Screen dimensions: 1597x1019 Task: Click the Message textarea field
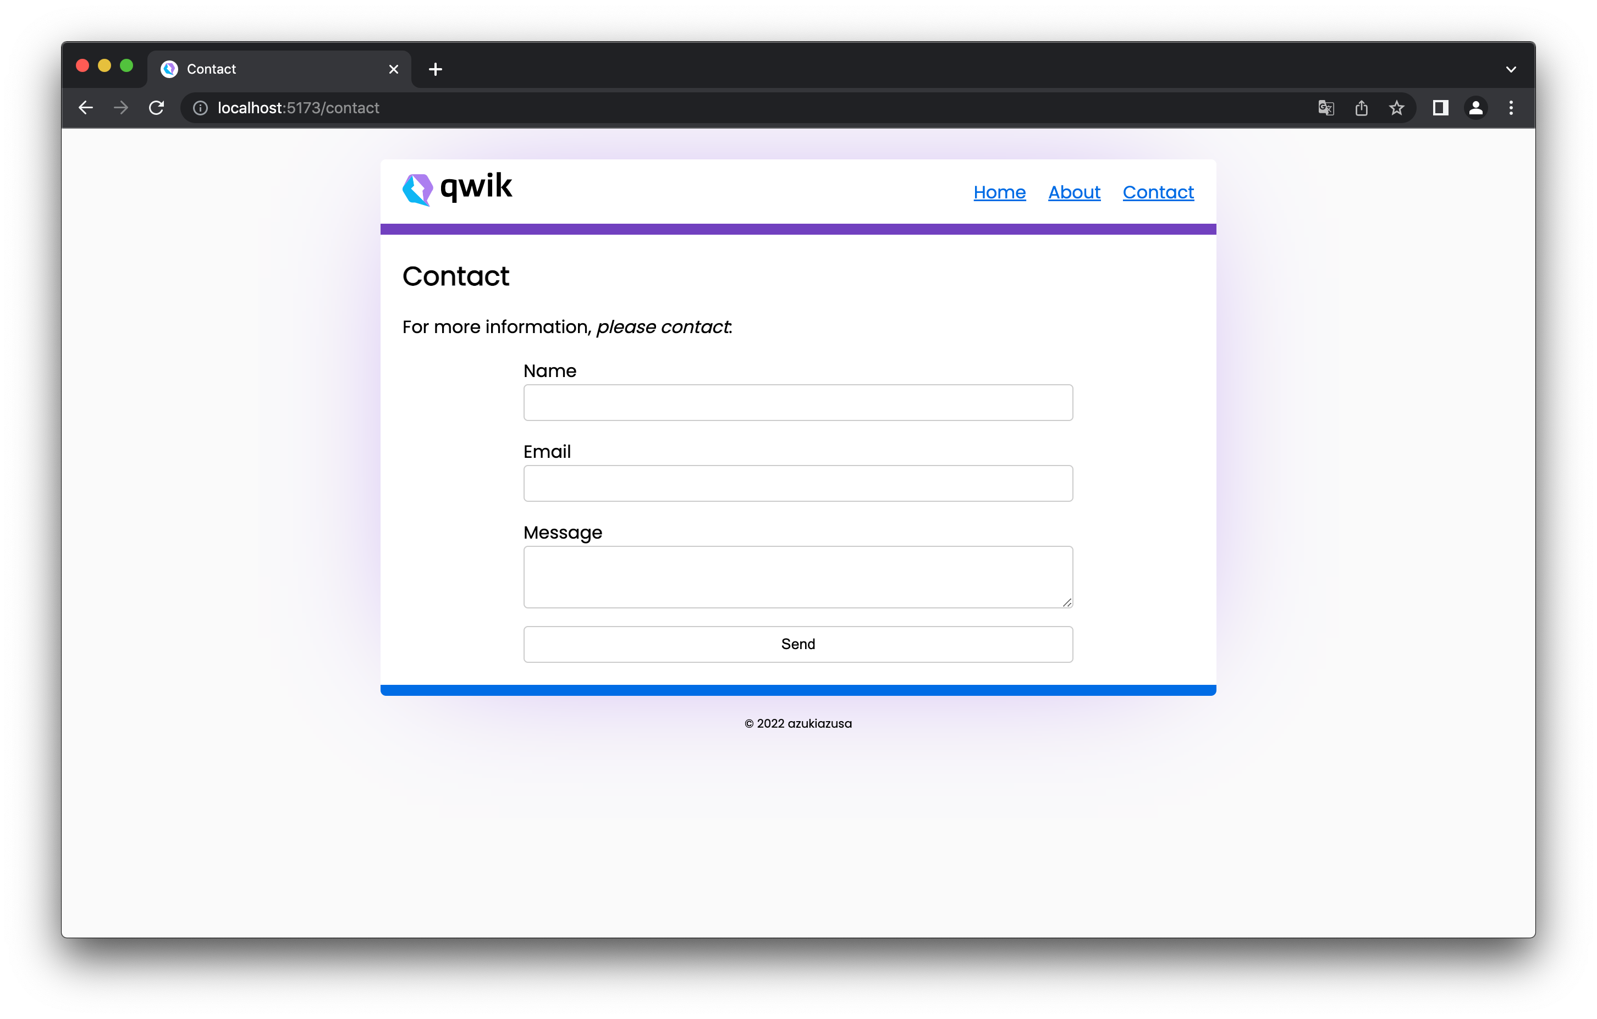[797, 576]
